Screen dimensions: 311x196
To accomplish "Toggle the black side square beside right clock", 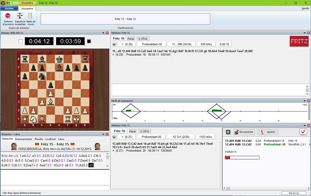I will (89, 41).
